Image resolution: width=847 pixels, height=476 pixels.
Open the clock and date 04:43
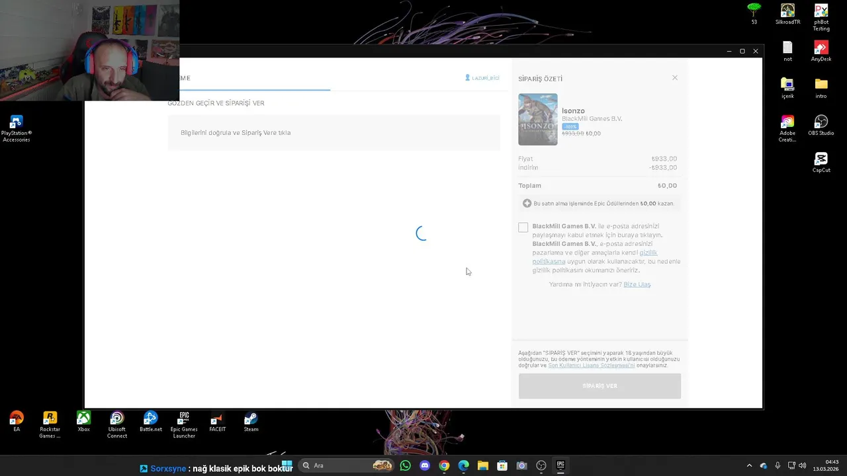tap(827, 465)
